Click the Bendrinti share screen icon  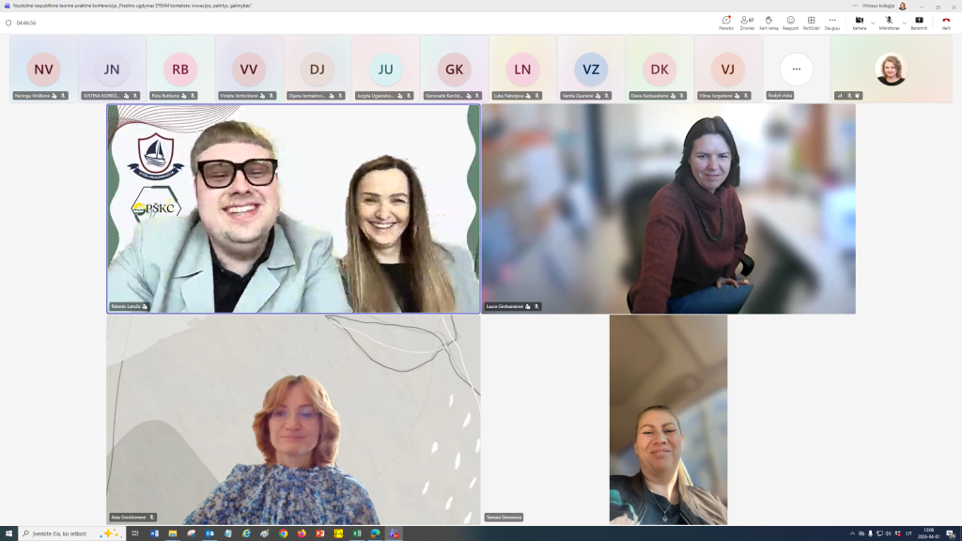(919, 22)
